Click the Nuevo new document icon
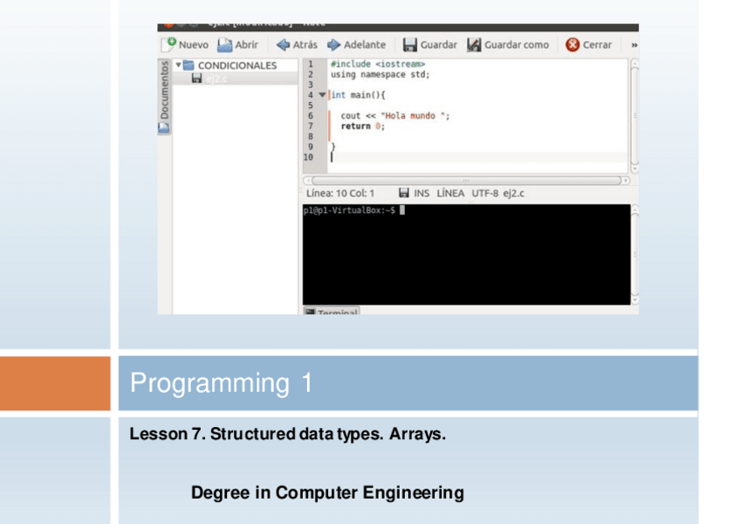 168,45
